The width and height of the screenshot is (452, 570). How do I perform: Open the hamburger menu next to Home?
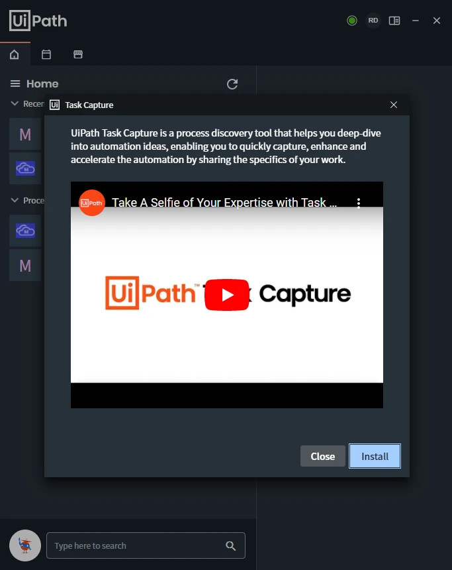coord(15,84)
